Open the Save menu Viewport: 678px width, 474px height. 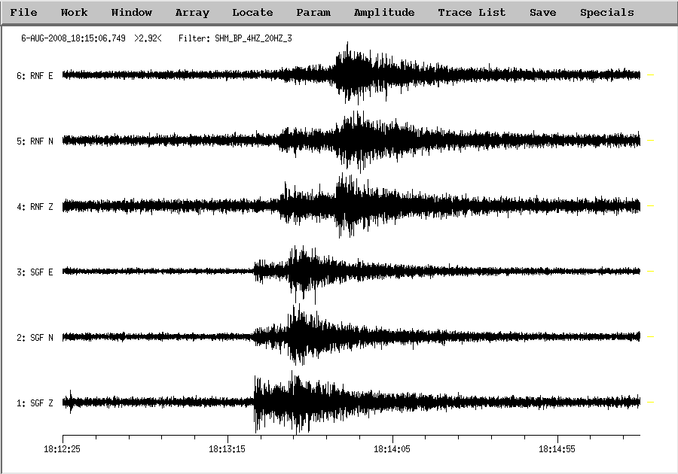pyautogui.click(x=542, y=13)
